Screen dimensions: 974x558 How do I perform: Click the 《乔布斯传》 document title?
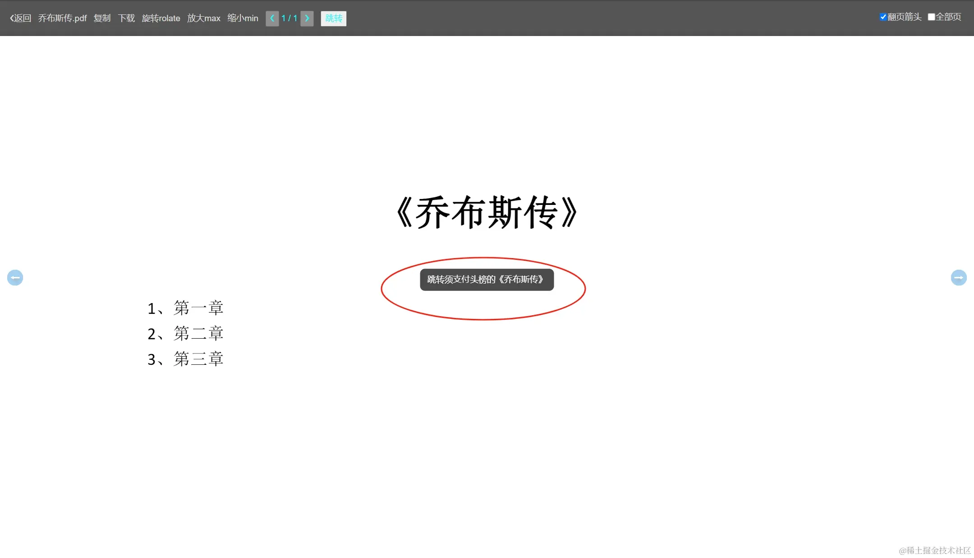pos(487,213)
